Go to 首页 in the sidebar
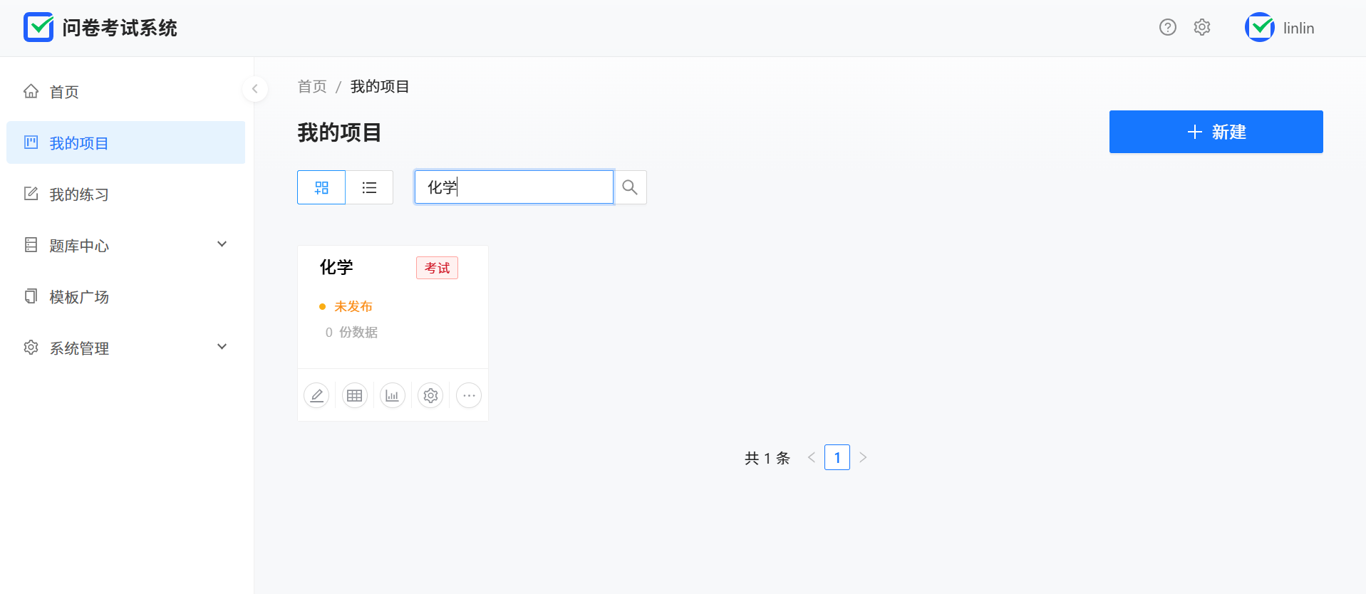The width and height of the screenshot is (1366, 594). coord(125,91)
